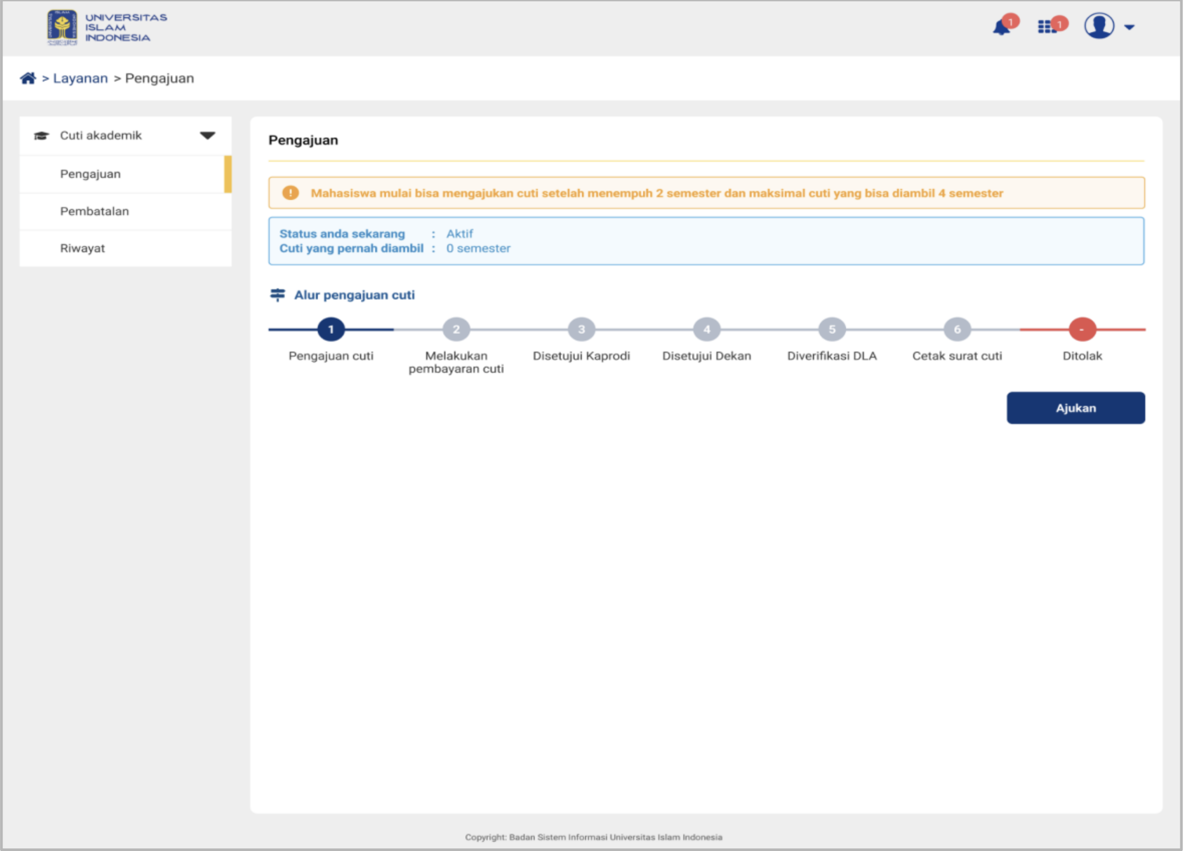Click the red Ditolak step marker
The height and width of the screenshot is (851, 1184).
click(1082, 330)
